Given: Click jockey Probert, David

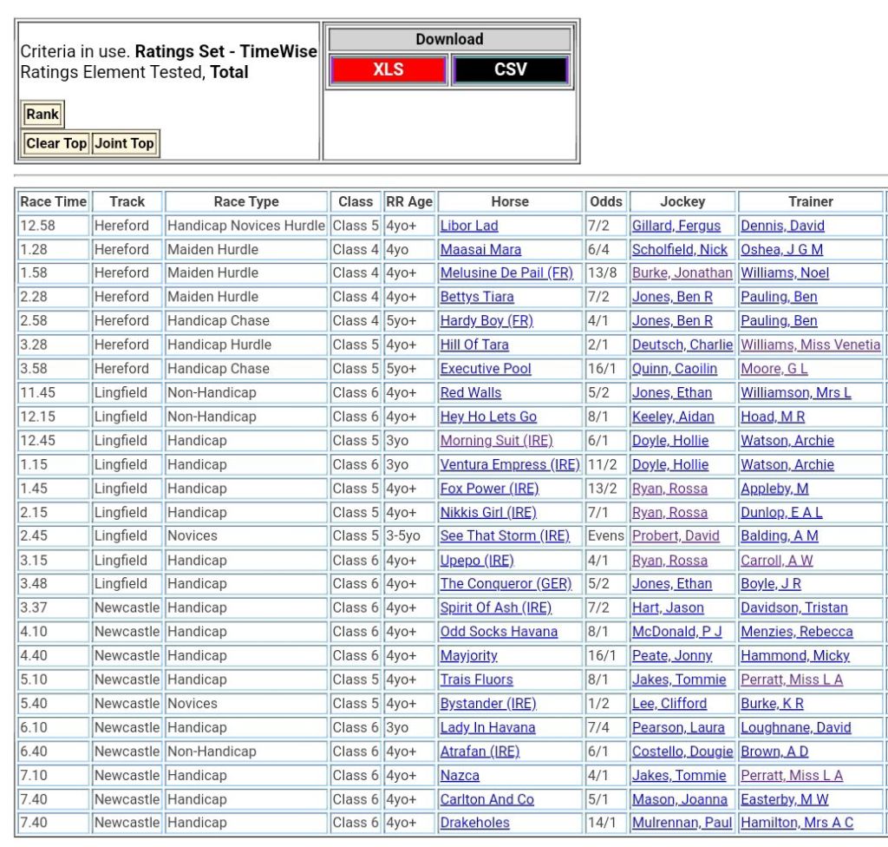Looking at the screenshot, I should coord(676,536).
